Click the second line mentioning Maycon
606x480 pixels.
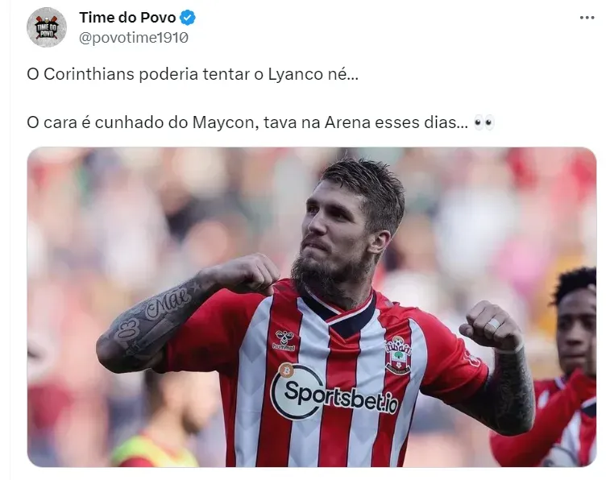[247, 122]
